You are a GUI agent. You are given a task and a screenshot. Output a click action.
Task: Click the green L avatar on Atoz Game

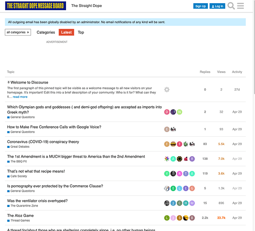pyautogui.click(x=167, y=218)
